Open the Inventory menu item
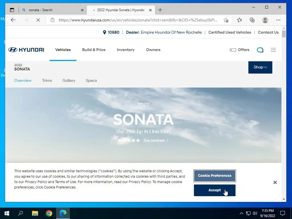This screenshot has width=292, height=219. (x=126, y=50)
